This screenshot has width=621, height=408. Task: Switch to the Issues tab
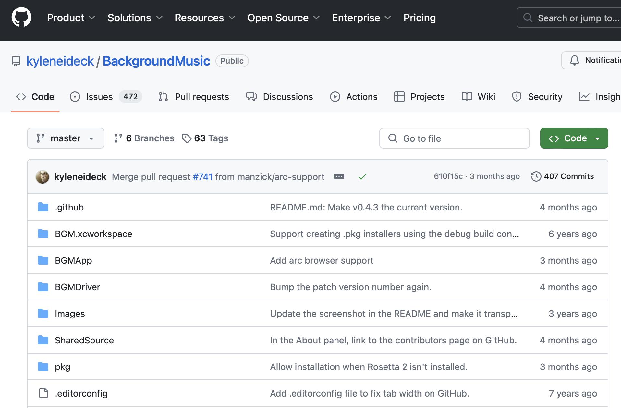pyautogui.click(x=106, y=97)
